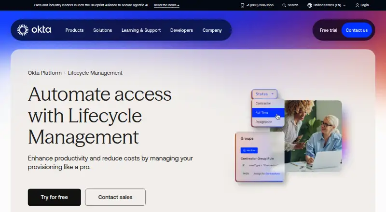Click the Search text link
The height and width of the screenshot is (212, 386).
[x=293, y=5]
